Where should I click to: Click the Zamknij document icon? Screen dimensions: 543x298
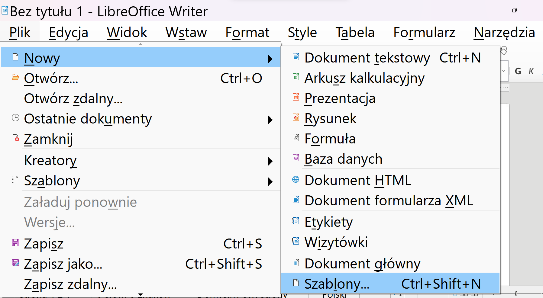point(15,138)
